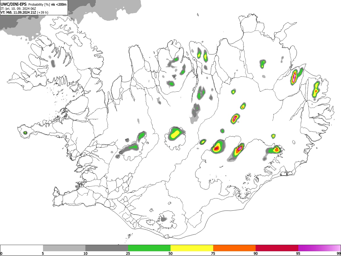Screen dimensions: 341x256
Task: Click the legend value '90'
Action: coord(256,253)
